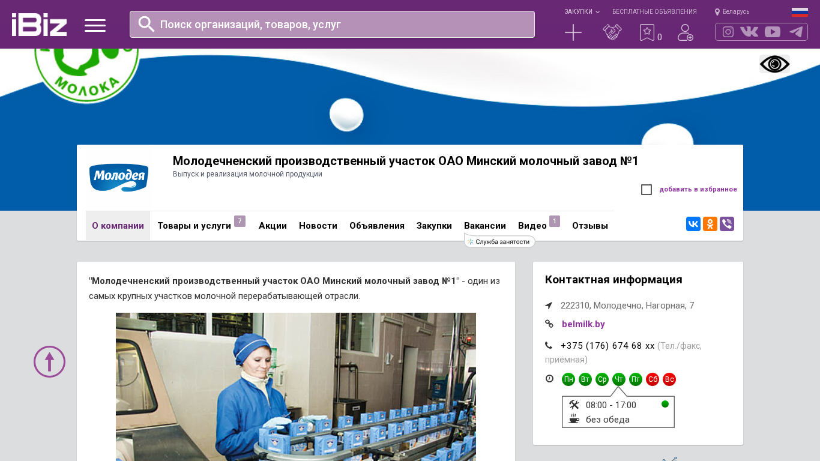This screenshot has height=461, width=820.
Task: Click the plus add icon in header
Action: [573, 32]
